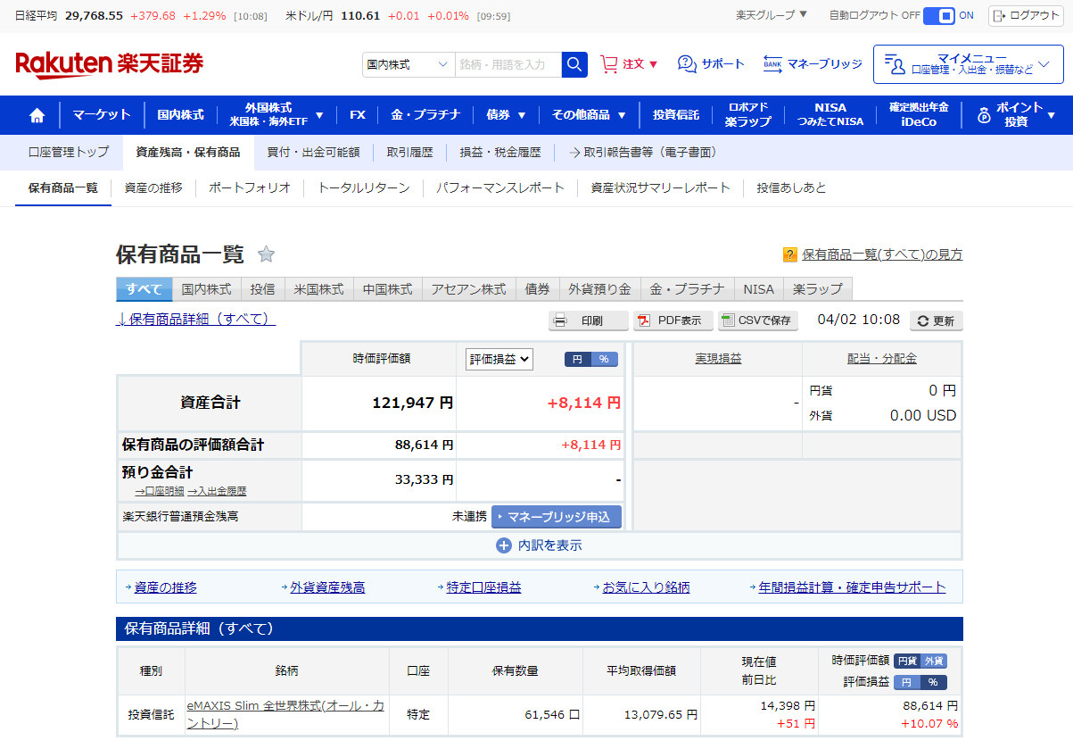Open PDF表示
The image size is (1073, 749).
click(674, 320)
